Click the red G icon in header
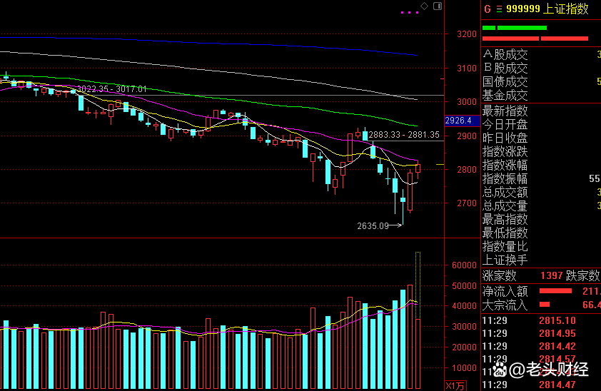Viewport: 601px width, 391px height. (488, 9)
